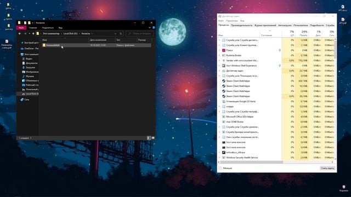The width and height of the screenshot is (351, 197).
Task: Open Изображения folder in the sidebar
Action: tap(30, 72)
